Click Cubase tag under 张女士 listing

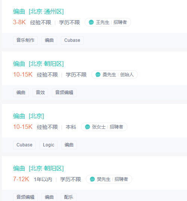25,145
